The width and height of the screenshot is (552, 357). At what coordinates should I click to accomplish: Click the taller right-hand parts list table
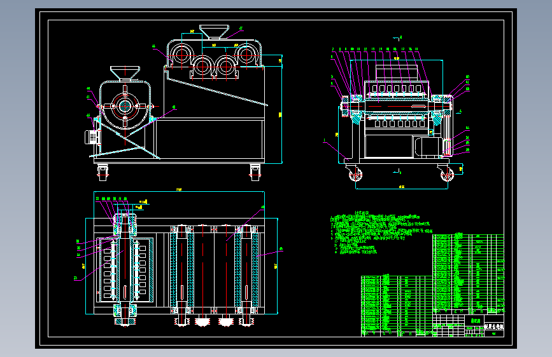468,274
